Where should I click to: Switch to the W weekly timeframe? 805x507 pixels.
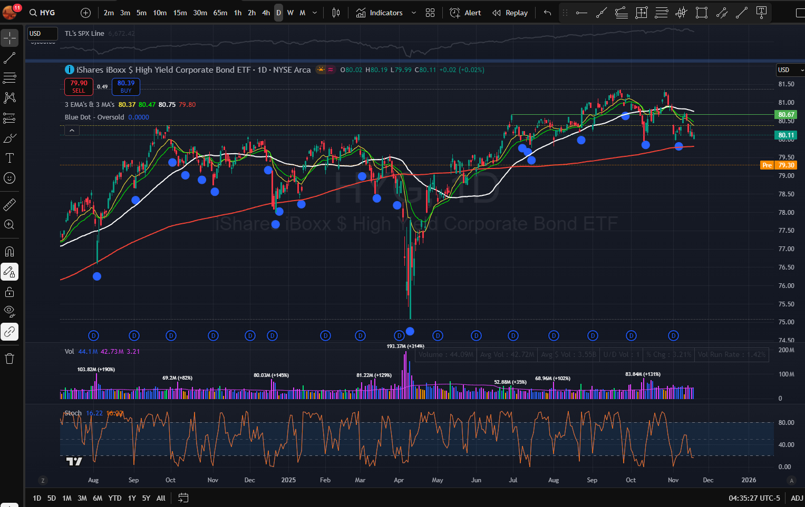coord(290,13)
